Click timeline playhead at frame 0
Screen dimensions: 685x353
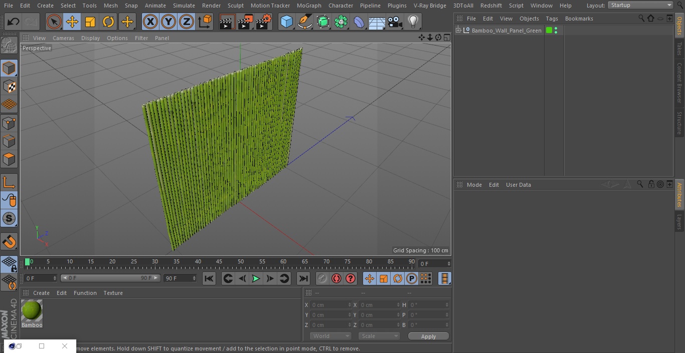tap(28, 262)
